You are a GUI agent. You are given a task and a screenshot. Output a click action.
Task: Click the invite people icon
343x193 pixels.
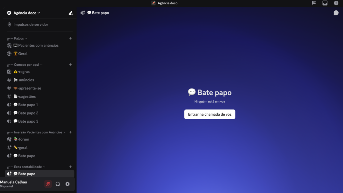pos(71,13)
